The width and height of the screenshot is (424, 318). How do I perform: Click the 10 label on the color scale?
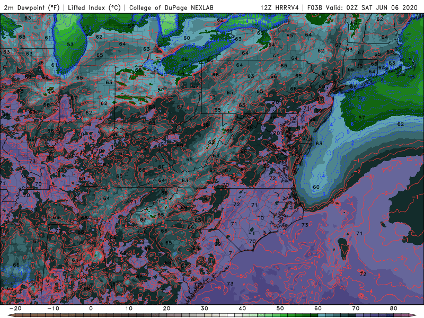[129, 308]
